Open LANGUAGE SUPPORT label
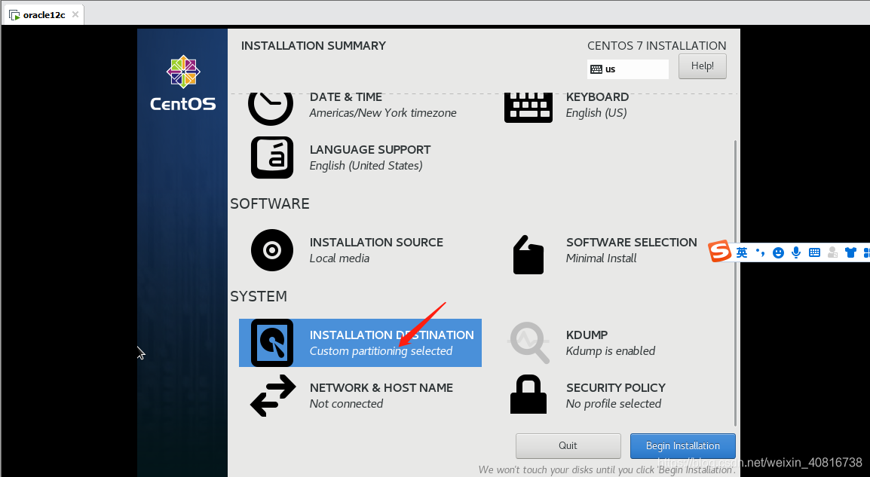This screenshot has width=870, height=477. point(370,150)
